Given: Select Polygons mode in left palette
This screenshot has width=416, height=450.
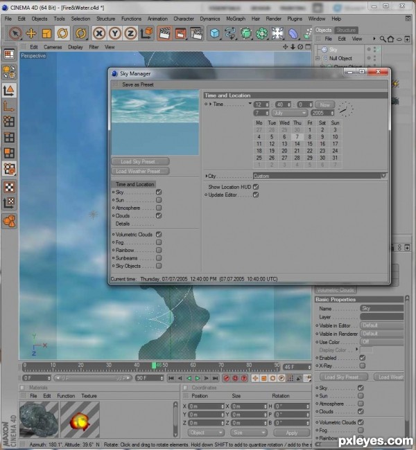Looking at the screenshot, I should click(10, 153).
